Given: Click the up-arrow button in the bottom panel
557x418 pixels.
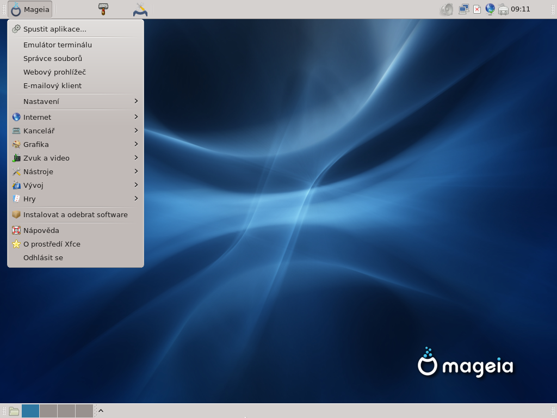Looking at the screenshot, I should click(101, 411).
